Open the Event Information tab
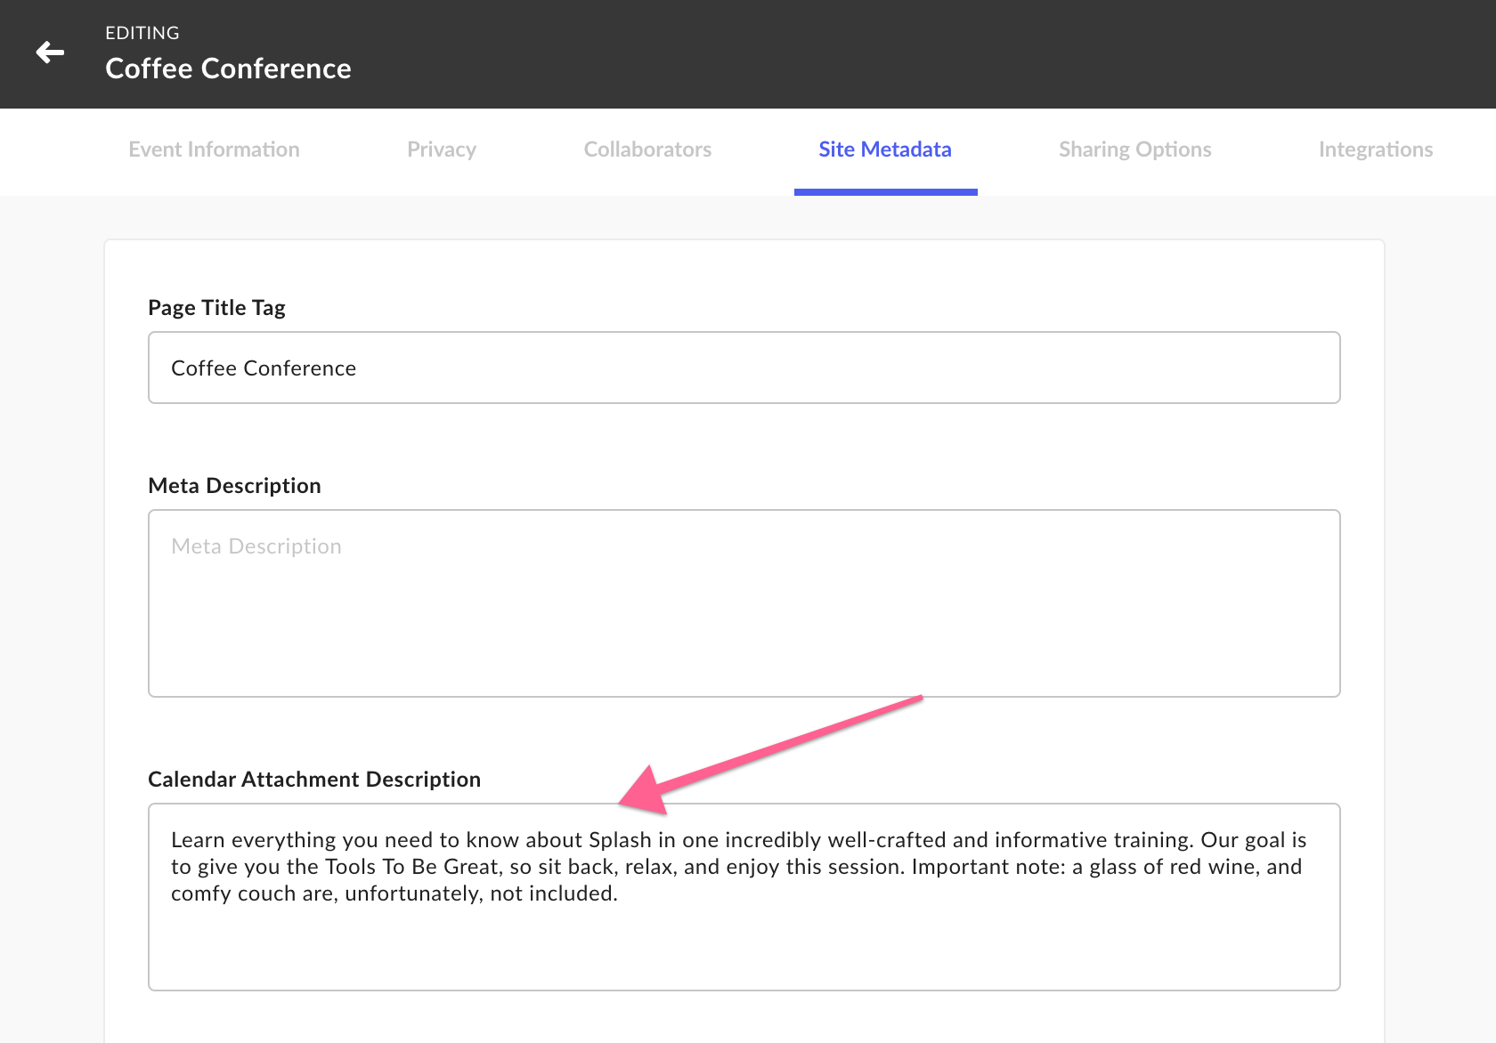The image size is (1496, 1043). tap(214, 150)
